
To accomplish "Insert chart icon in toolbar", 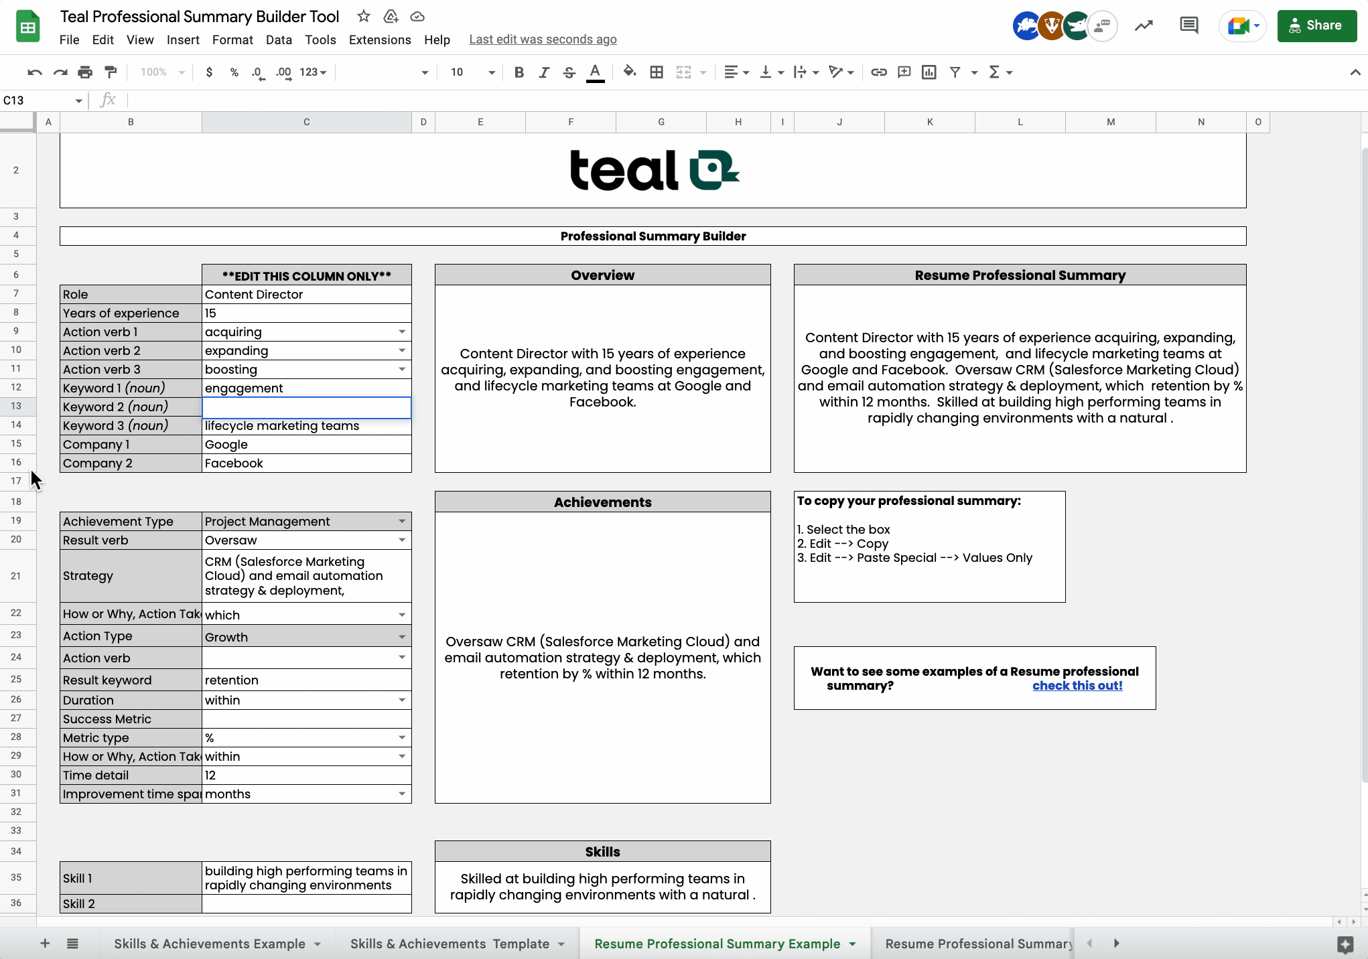I will [x=929, y=72].
